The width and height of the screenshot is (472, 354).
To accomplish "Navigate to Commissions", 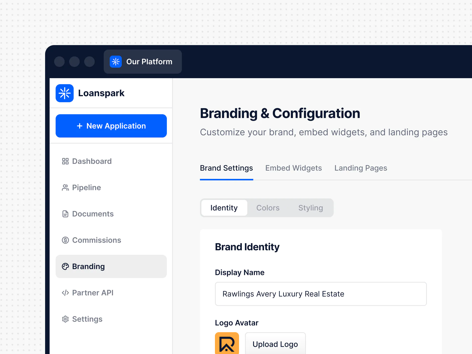I will tap(111, 240).
